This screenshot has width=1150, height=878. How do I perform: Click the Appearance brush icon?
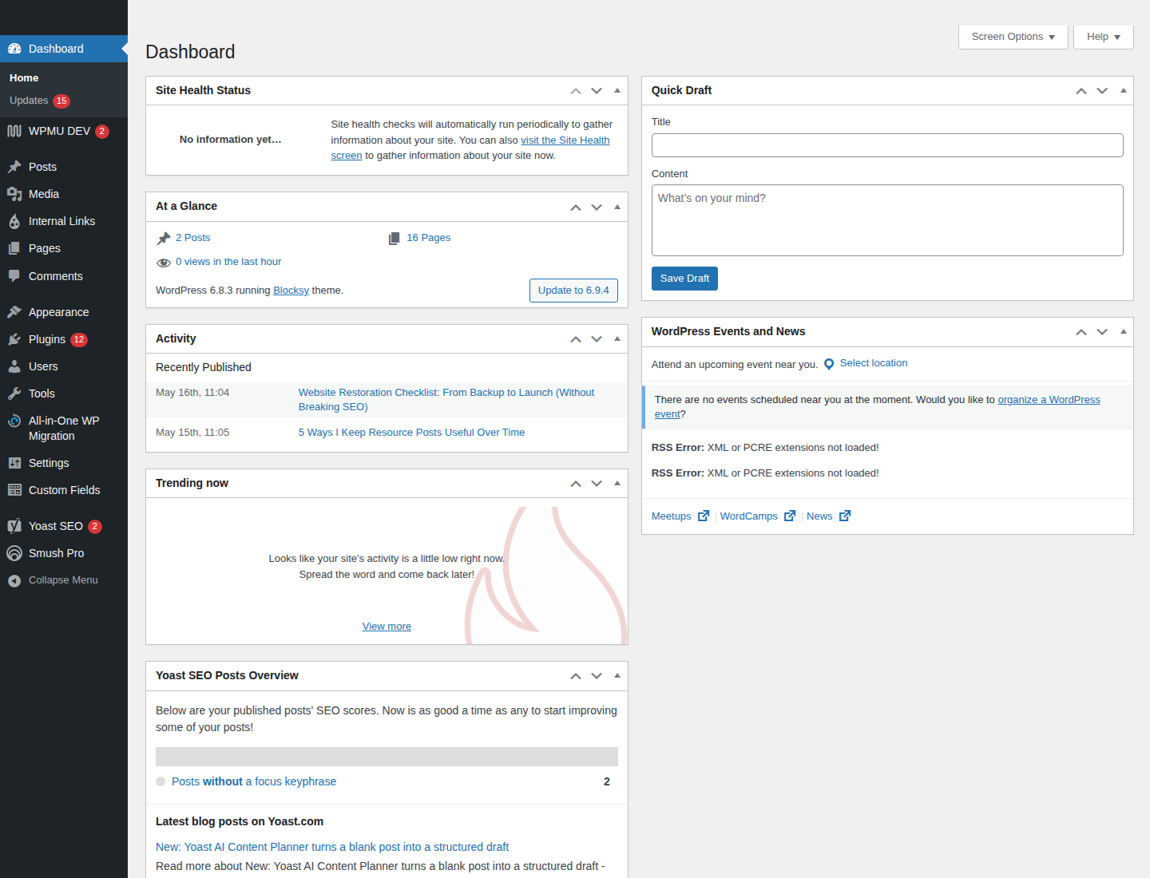coord(14,312)
